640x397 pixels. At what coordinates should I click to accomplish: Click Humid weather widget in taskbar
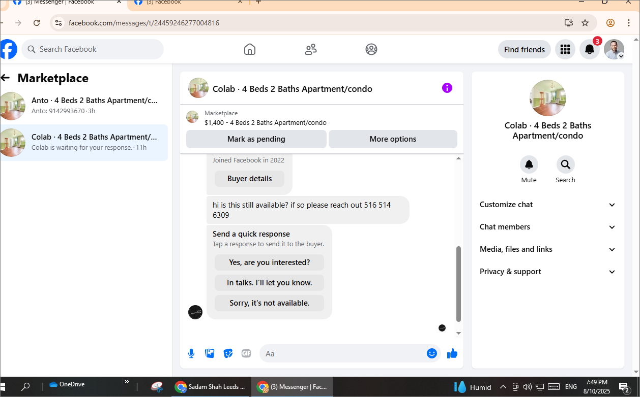(x=473, y=387)
